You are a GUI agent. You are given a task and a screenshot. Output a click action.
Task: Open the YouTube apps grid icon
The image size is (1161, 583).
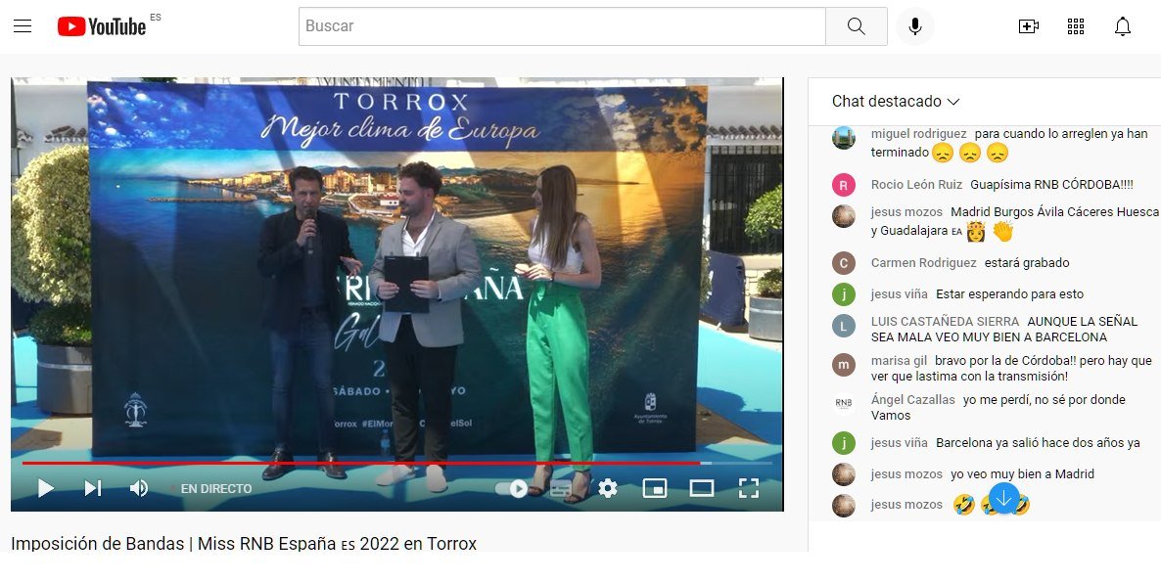(x=1075, y=25)
